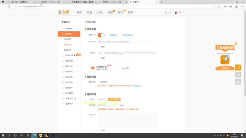
Task: Open 直播设置 in the sidebar
Action: 68,44
